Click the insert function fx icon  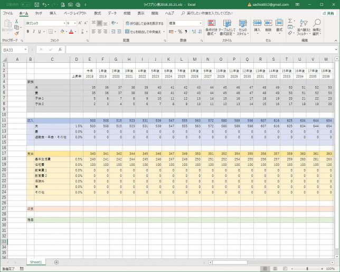click(x=60, y=50)
